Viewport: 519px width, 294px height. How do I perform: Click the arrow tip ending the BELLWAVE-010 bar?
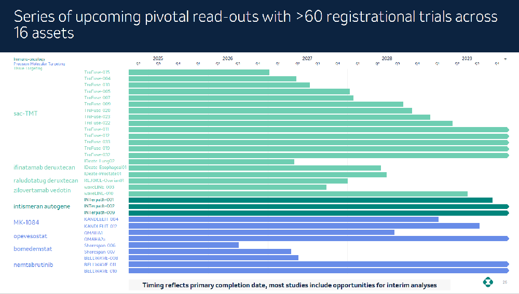pos(507,271)
